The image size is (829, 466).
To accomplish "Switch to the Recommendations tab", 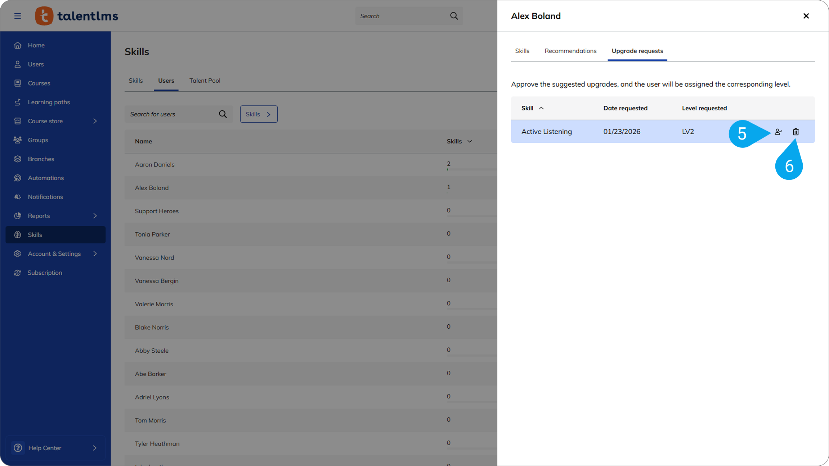I will pyautogui.click(x=570, y=51).
